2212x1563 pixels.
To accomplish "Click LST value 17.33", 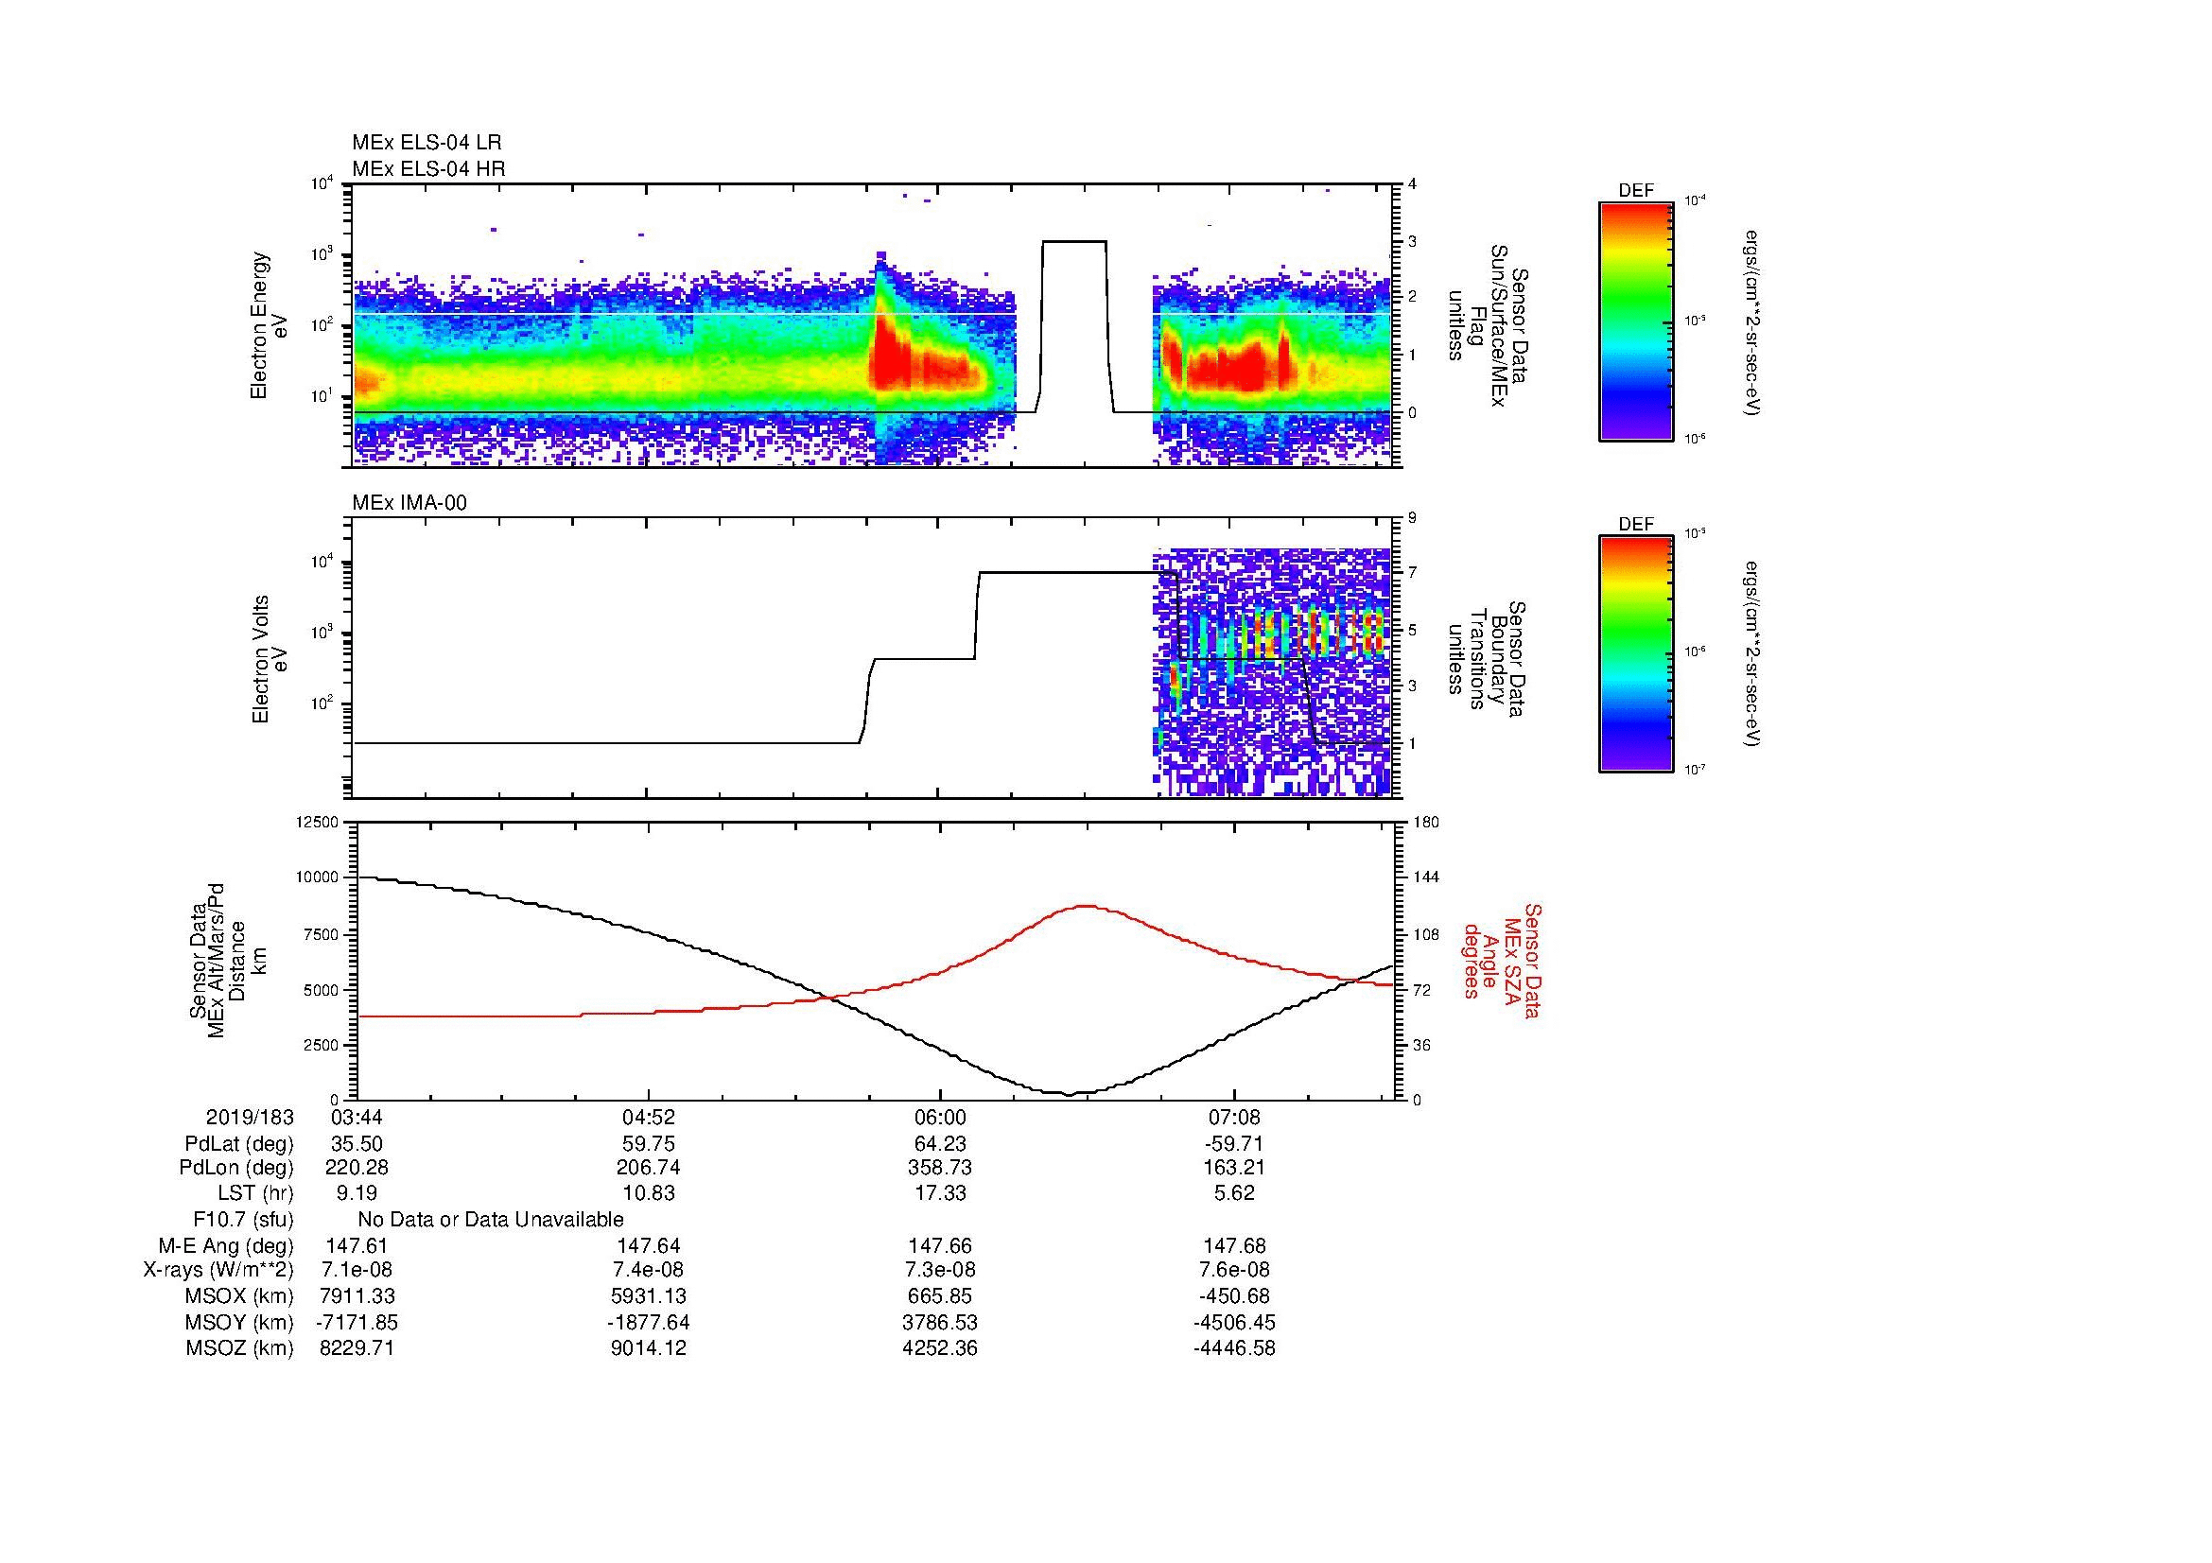I will coord(940,1194).
